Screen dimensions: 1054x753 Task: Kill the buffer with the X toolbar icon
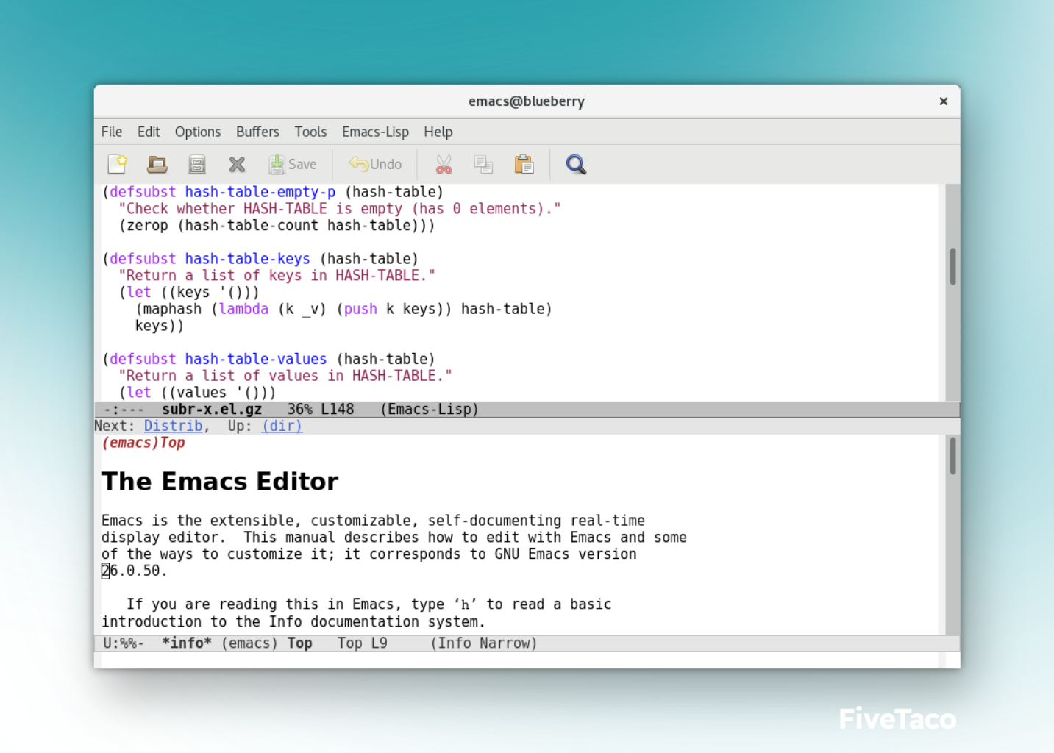coord(237,164)
